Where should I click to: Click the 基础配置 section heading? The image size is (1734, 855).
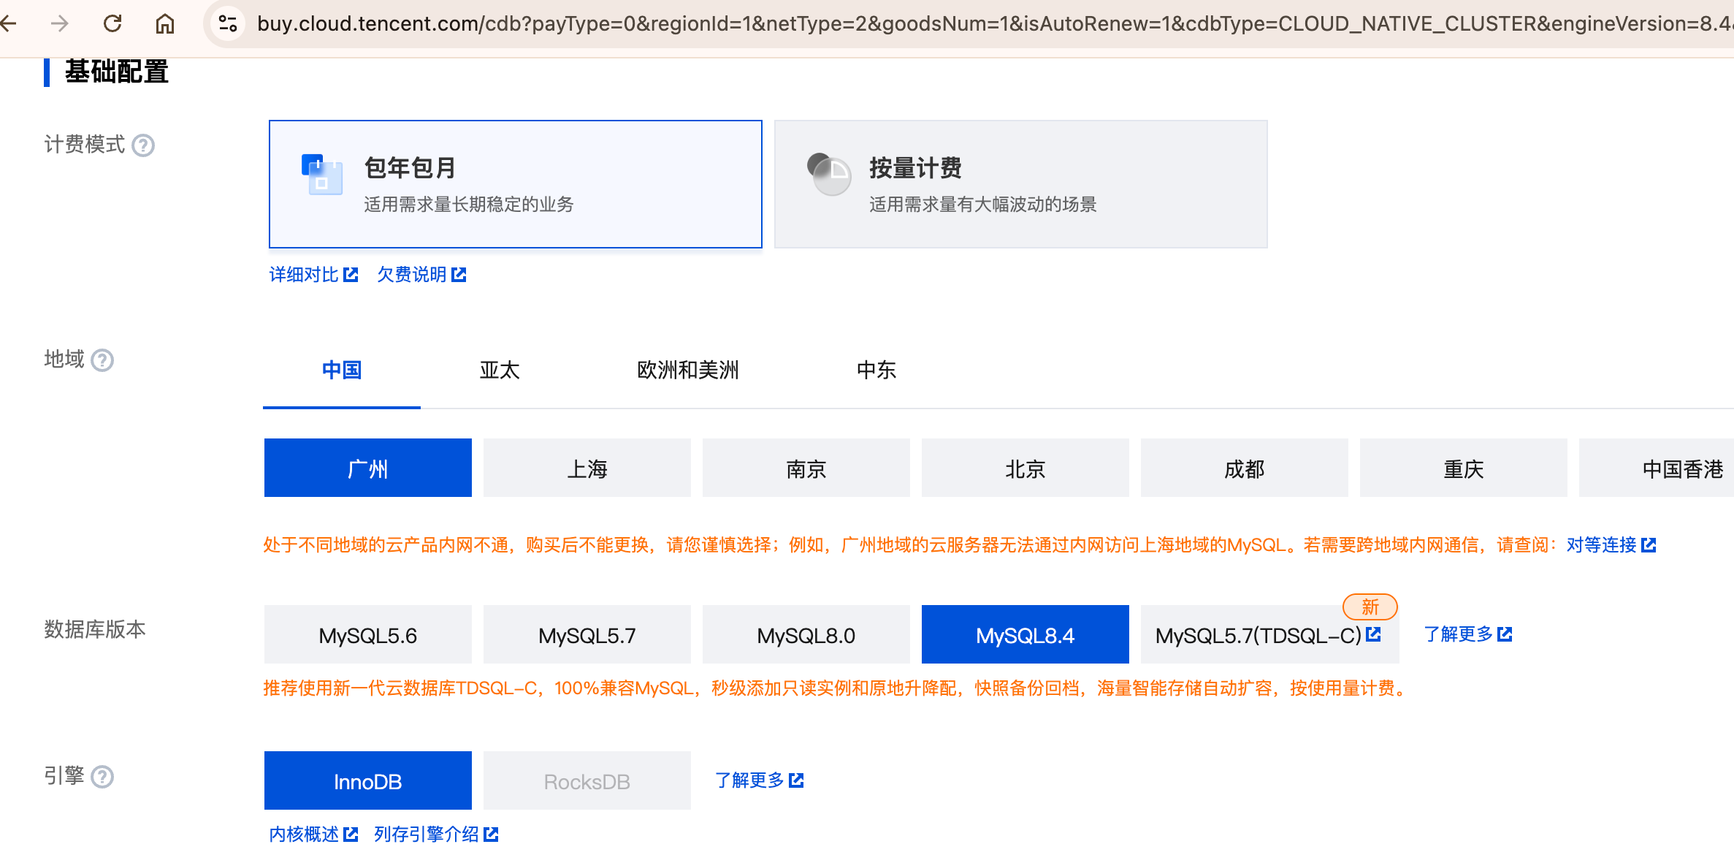click(117, 72)
